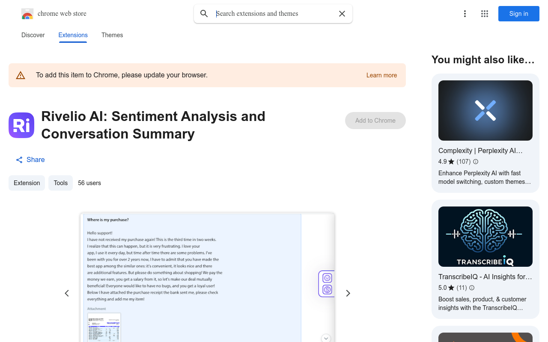Screen dimensions: 548x342
Task: Click the Extension category chip
Action: click(x=27, y=183)
